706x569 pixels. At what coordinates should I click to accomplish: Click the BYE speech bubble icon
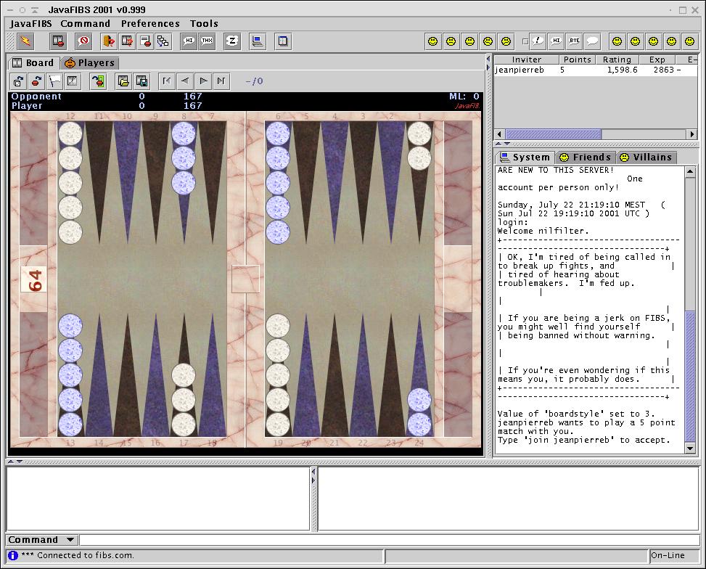coord(575,41)
